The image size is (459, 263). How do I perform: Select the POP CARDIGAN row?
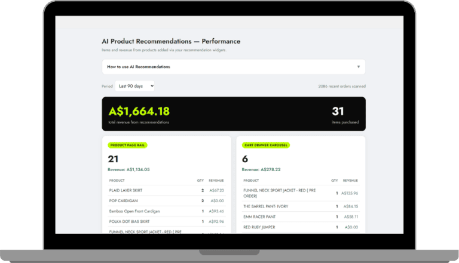pos(167,201)
